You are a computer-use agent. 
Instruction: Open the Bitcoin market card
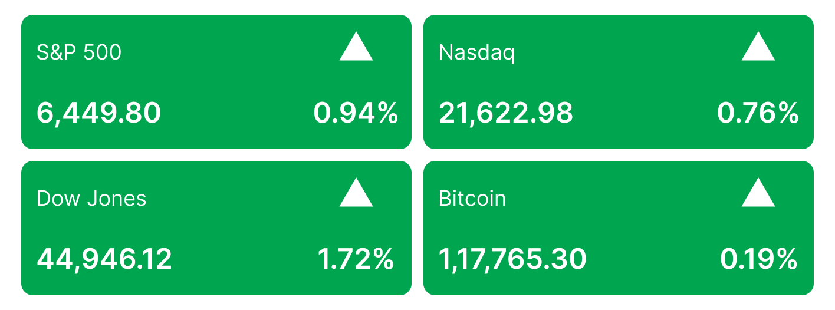click(619, 228)
